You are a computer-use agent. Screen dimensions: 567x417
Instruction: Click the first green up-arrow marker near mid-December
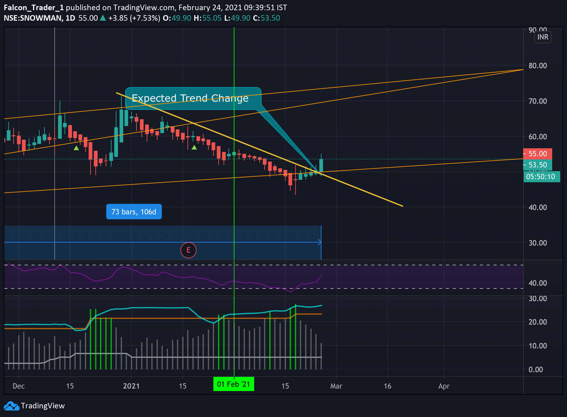[x=76, y=148]
